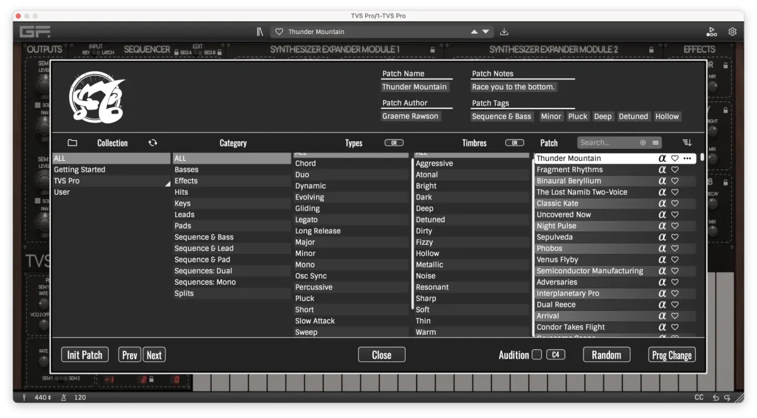Open the patch browser library icon

pyautogui.click(x=259, y=32)
